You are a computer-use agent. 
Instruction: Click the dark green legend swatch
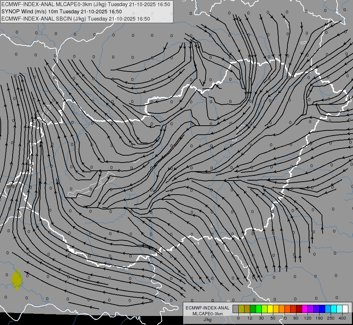(x=253, y=309)
